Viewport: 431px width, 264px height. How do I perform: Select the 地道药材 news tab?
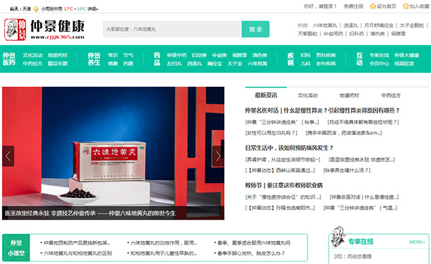tap(349, 95)
